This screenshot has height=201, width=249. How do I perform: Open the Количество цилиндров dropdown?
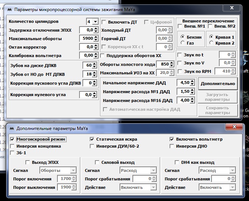(x=95, y=22)
